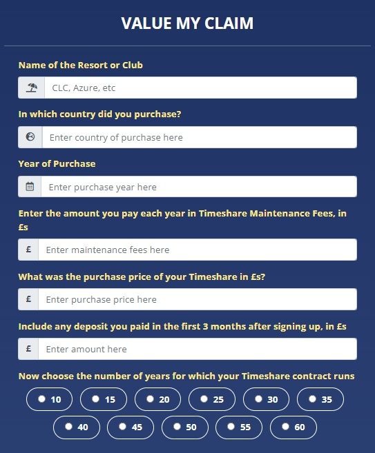
Task: Click the beach umbrella resort icon
Action: click(32, 88)
